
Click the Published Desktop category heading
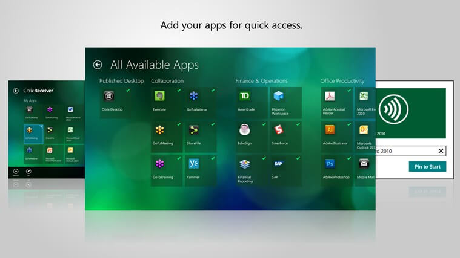pyautogui.click(x=121, y=81)
